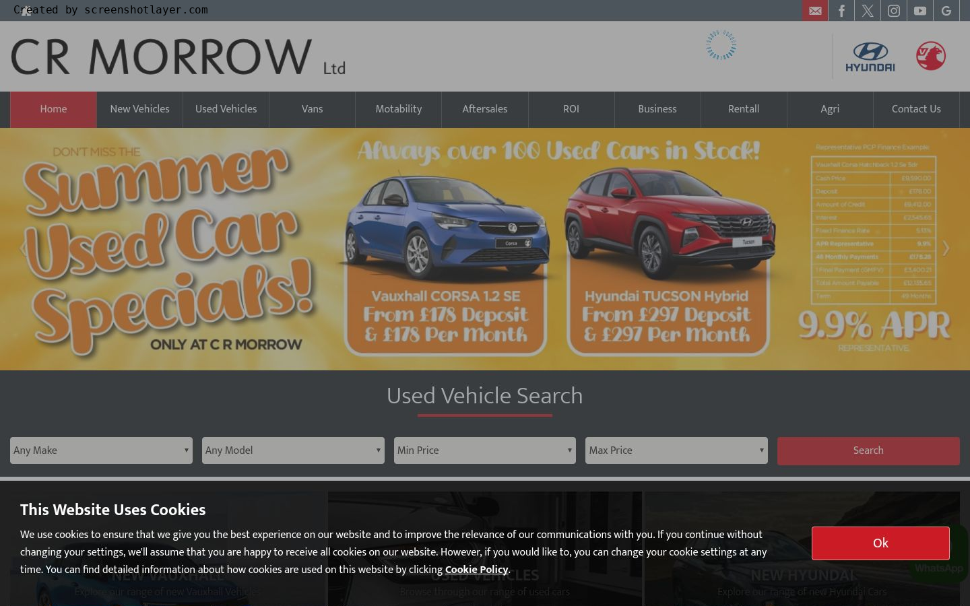Click the Vauxhall Corsa 1.2 SE offer
Viewport: 970px width, 606px height.
point(445,263)
